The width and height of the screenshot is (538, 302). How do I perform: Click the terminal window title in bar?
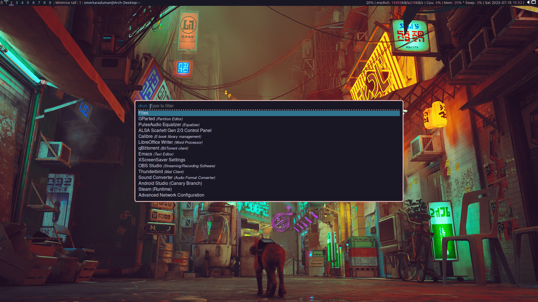(112, 3)
